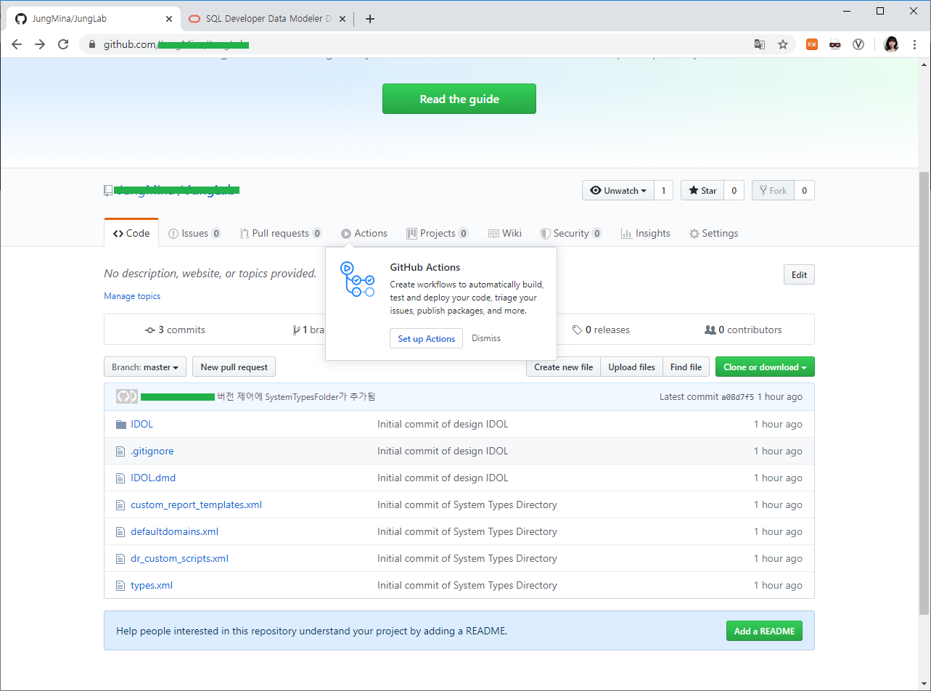Screen dimensions: 931x691
Task: Click the GitHub Actions workflow illustration
Action: (357, 279)
